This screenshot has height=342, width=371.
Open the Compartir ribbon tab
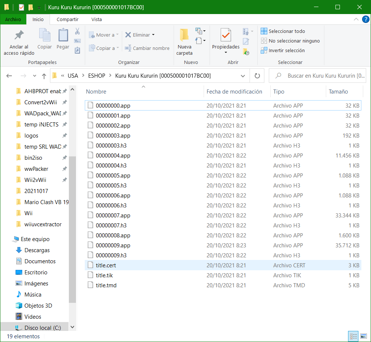(67, 19)
